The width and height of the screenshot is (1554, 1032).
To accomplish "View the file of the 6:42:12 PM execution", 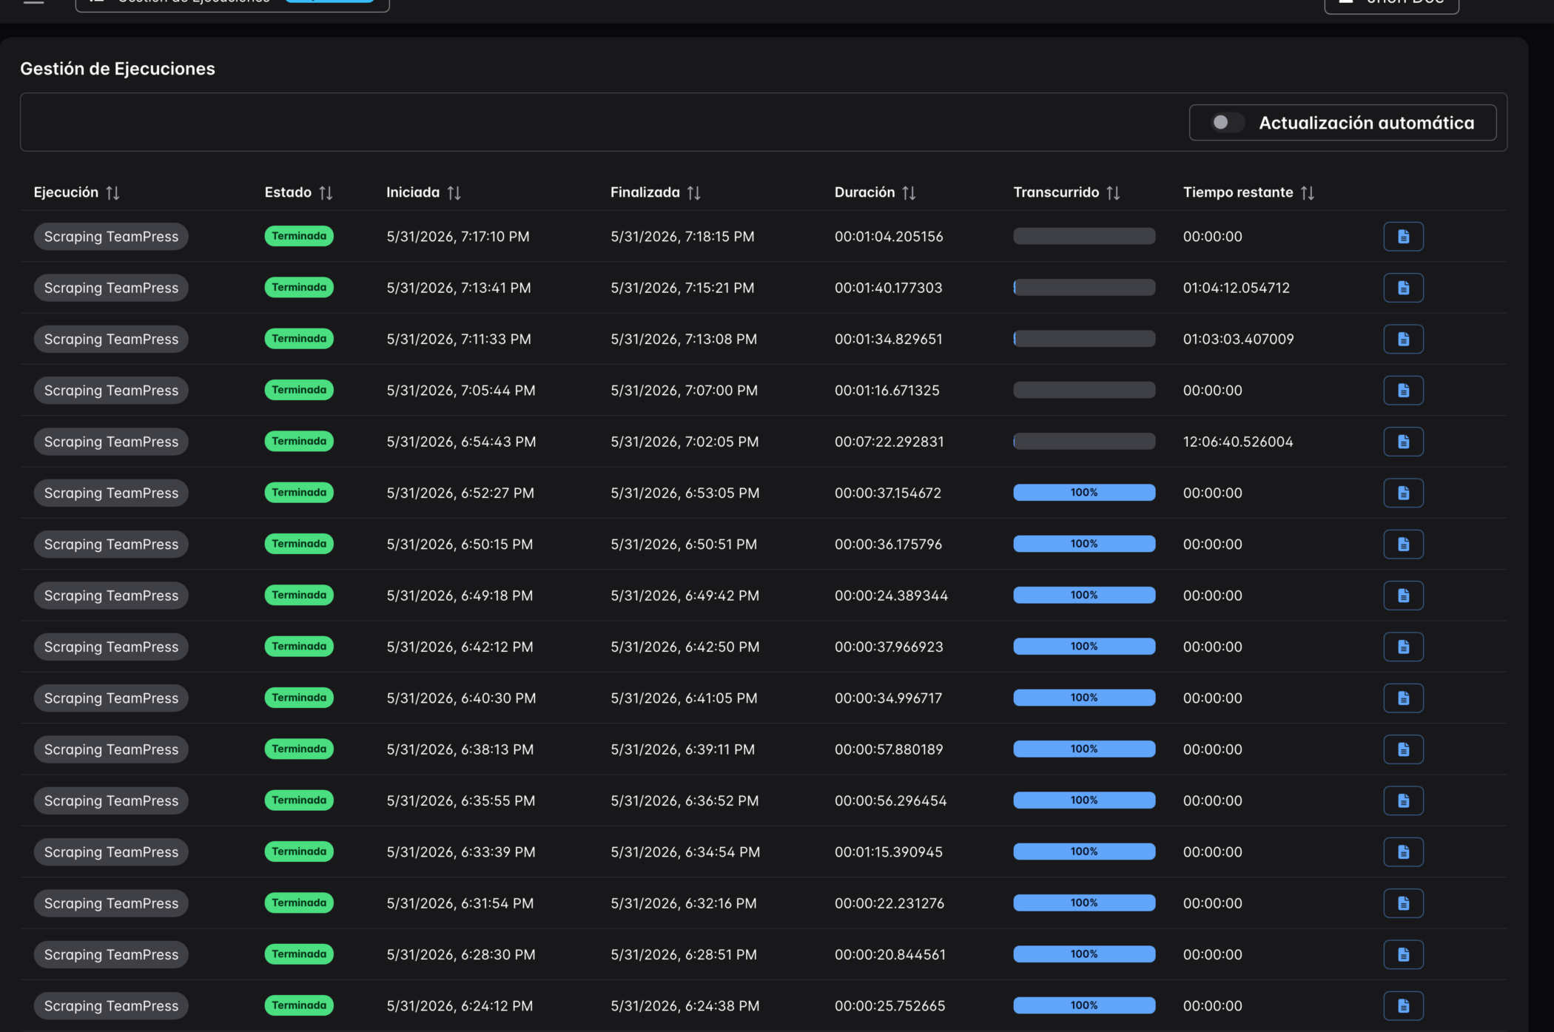I will [x=1403, y=647].
